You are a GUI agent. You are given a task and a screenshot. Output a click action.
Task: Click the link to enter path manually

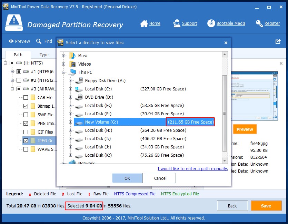[x=192, y=169]
